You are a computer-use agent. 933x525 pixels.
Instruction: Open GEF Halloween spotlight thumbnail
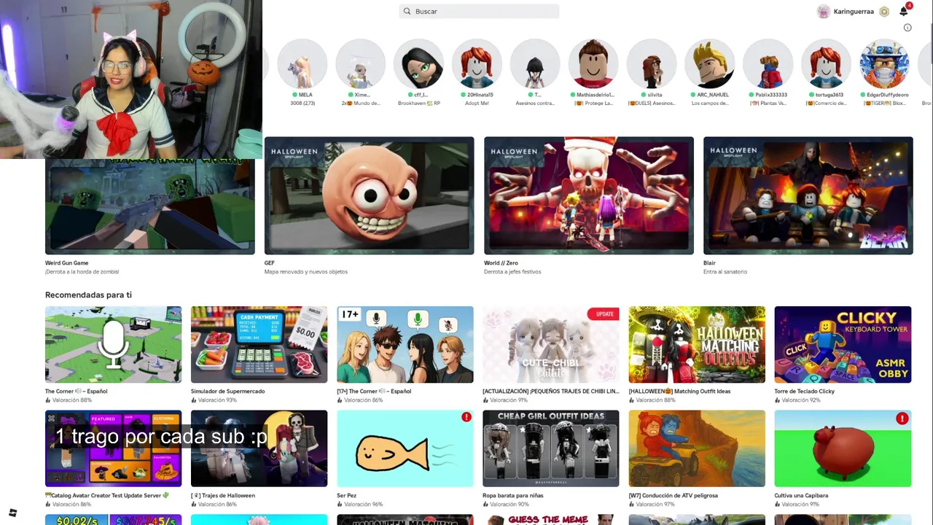pos(369,195)
